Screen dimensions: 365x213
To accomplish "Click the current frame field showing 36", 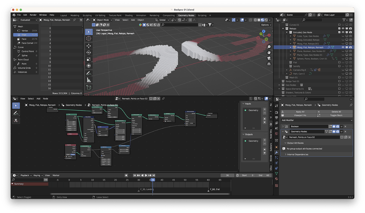I will tap(227, 175).
